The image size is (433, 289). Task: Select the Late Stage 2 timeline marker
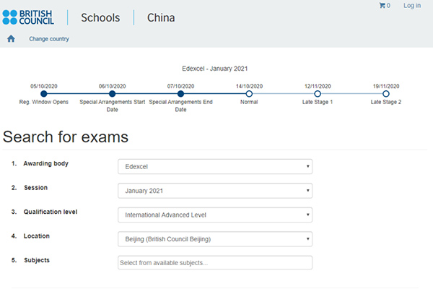tap(386, 94)
